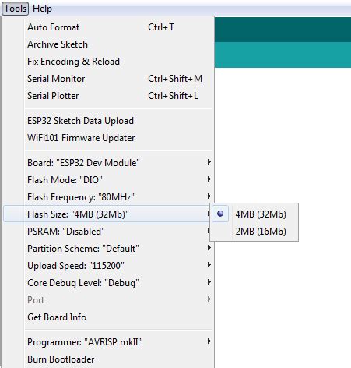The image size is (351, 368).
Task: Open the Help menu
Action: 42,9
